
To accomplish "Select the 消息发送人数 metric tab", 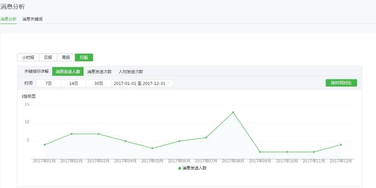I will (x=68, y=71).
